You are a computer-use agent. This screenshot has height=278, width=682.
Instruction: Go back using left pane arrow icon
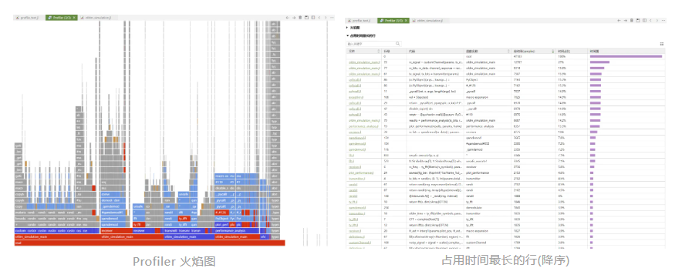(x=288, y=18)
